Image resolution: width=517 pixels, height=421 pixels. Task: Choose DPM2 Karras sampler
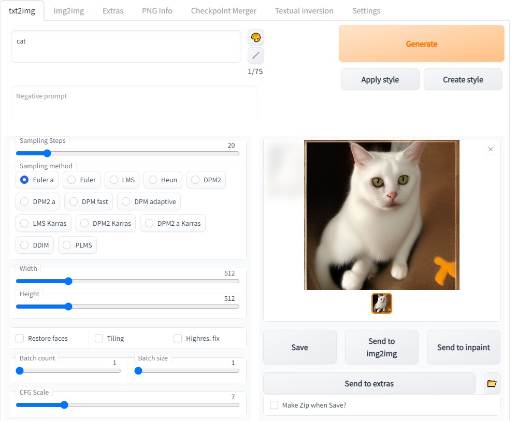pyautogui.click(x=106, y=223)
